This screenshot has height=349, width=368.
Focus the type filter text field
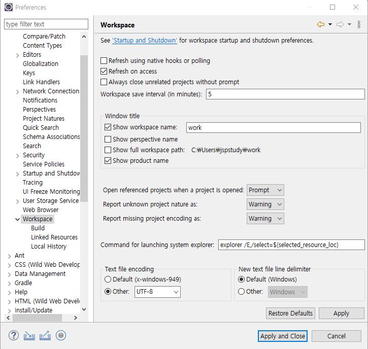(46, 24)
